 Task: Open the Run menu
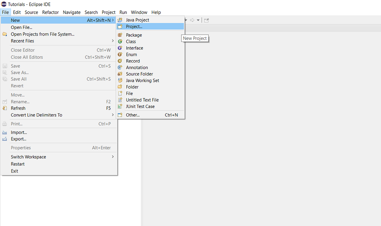[x=123, y=12]
